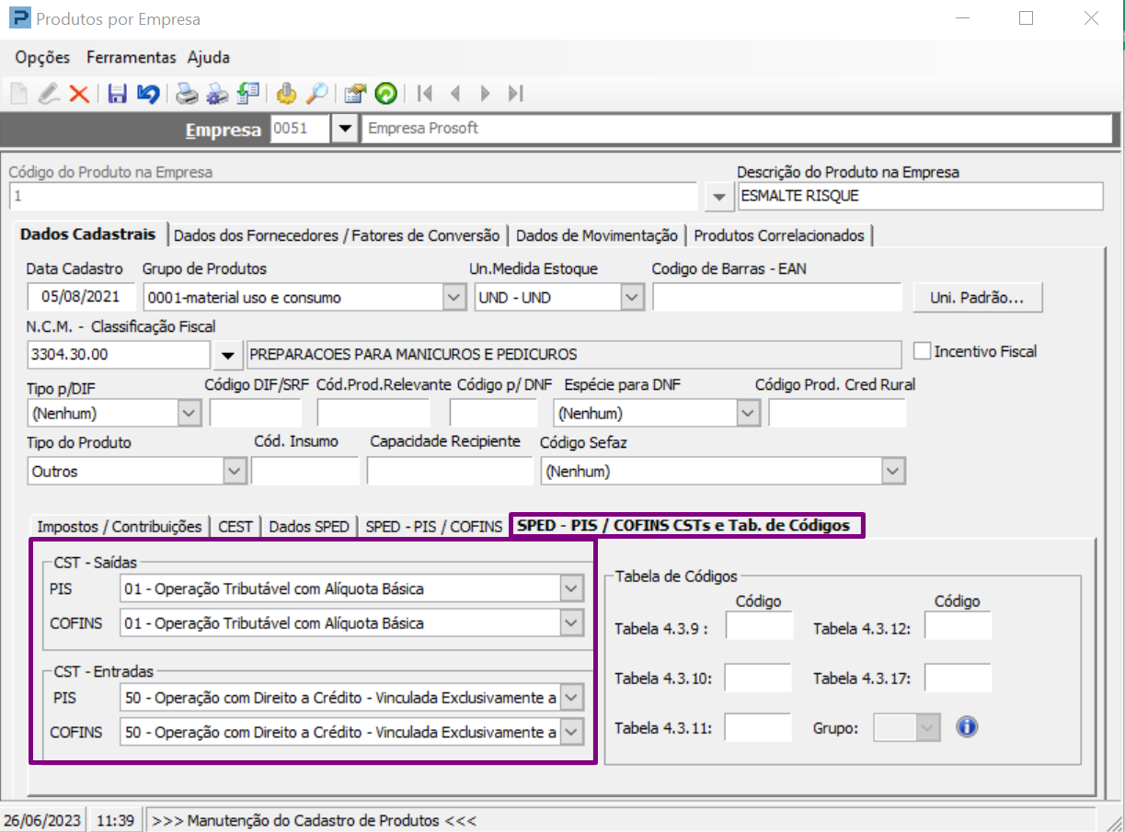Open the Ferramentas menu
Viewport: 1125px width, 832px height.
tap(131, 57)
